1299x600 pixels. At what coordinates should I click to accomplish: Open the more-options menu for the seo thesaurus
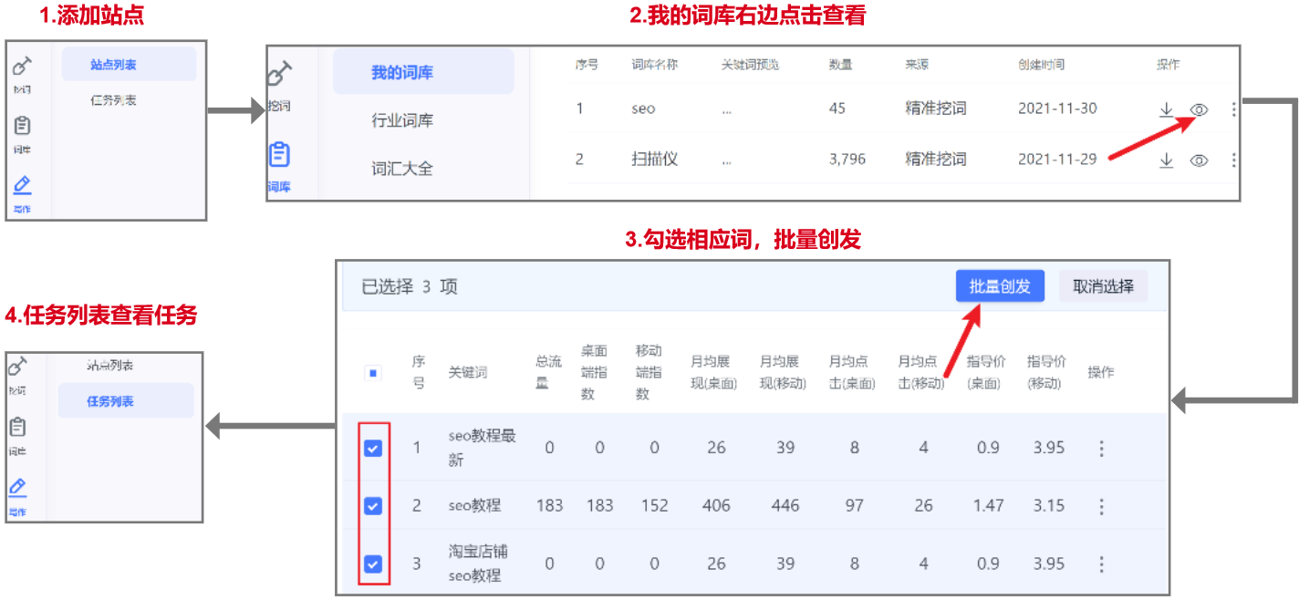1233,109
